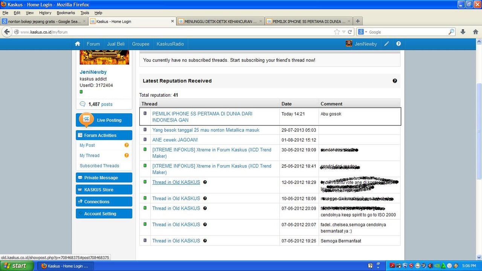Open Forum Activities section
This screenshot has height=271, width=482.
(x=104, y=135)
